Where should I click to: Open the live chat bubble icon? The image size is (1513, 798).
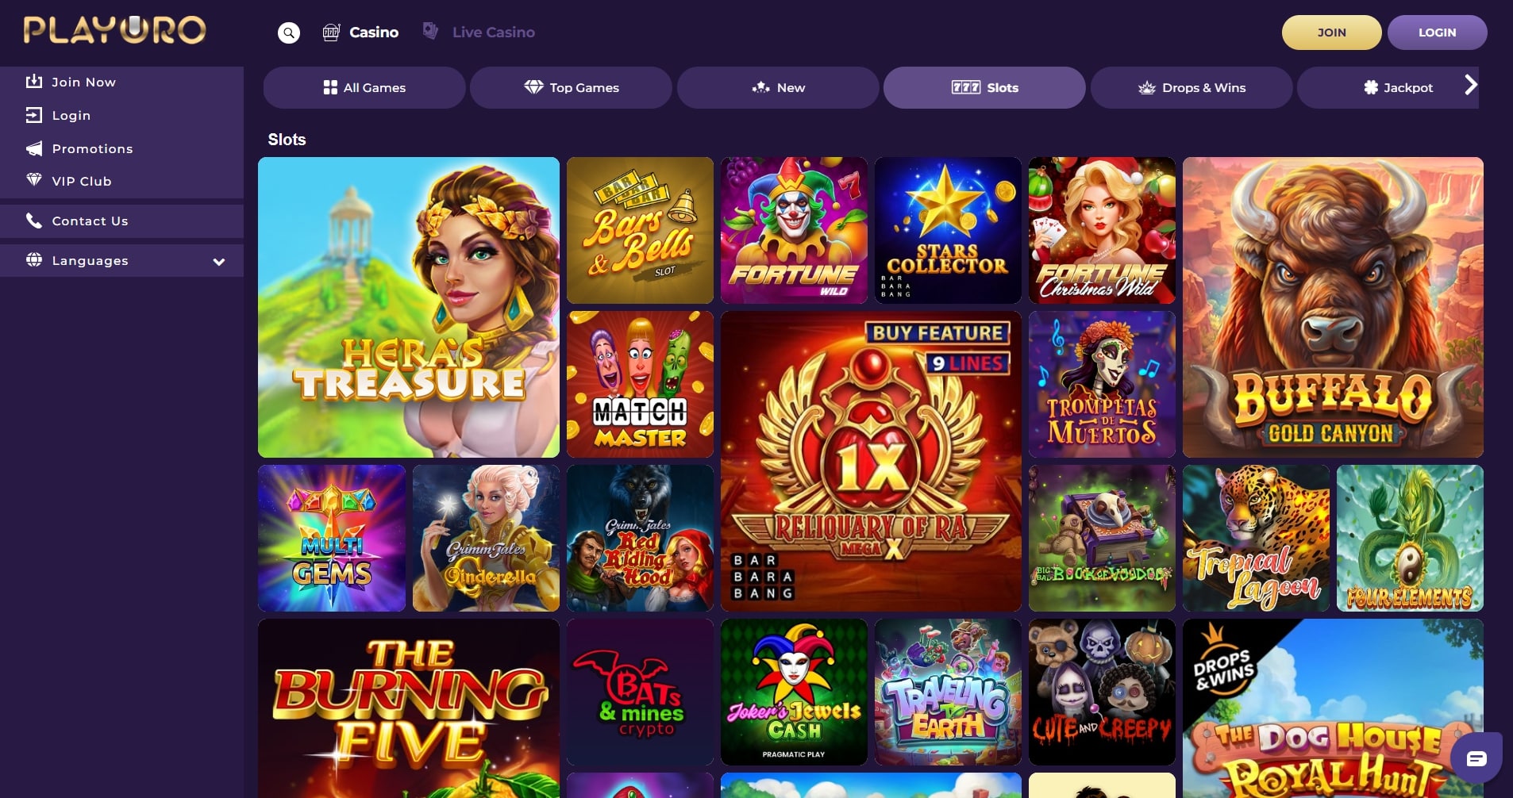point(1476,758)
